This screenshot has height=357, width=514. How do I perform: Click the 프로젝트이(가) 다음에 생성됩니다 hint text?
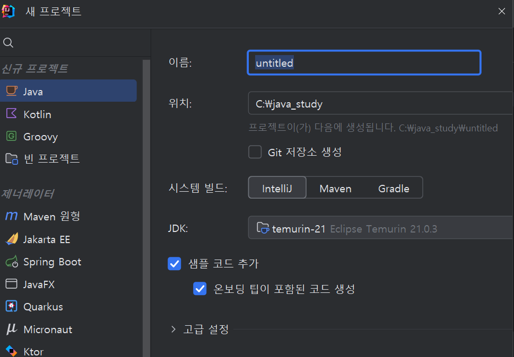pos(373,127)
